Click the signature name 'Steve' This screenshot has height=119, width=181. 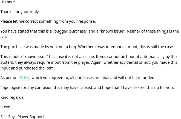pyautogui.click(x=5, y=107)
